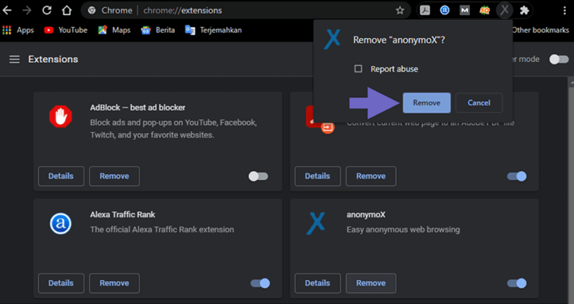Bookmark this page with the star icon

[400, 10]
